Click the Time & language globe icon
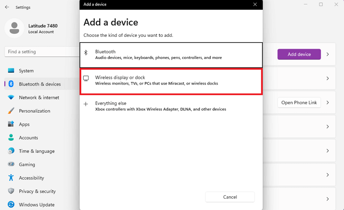 (x=11, y=151)
